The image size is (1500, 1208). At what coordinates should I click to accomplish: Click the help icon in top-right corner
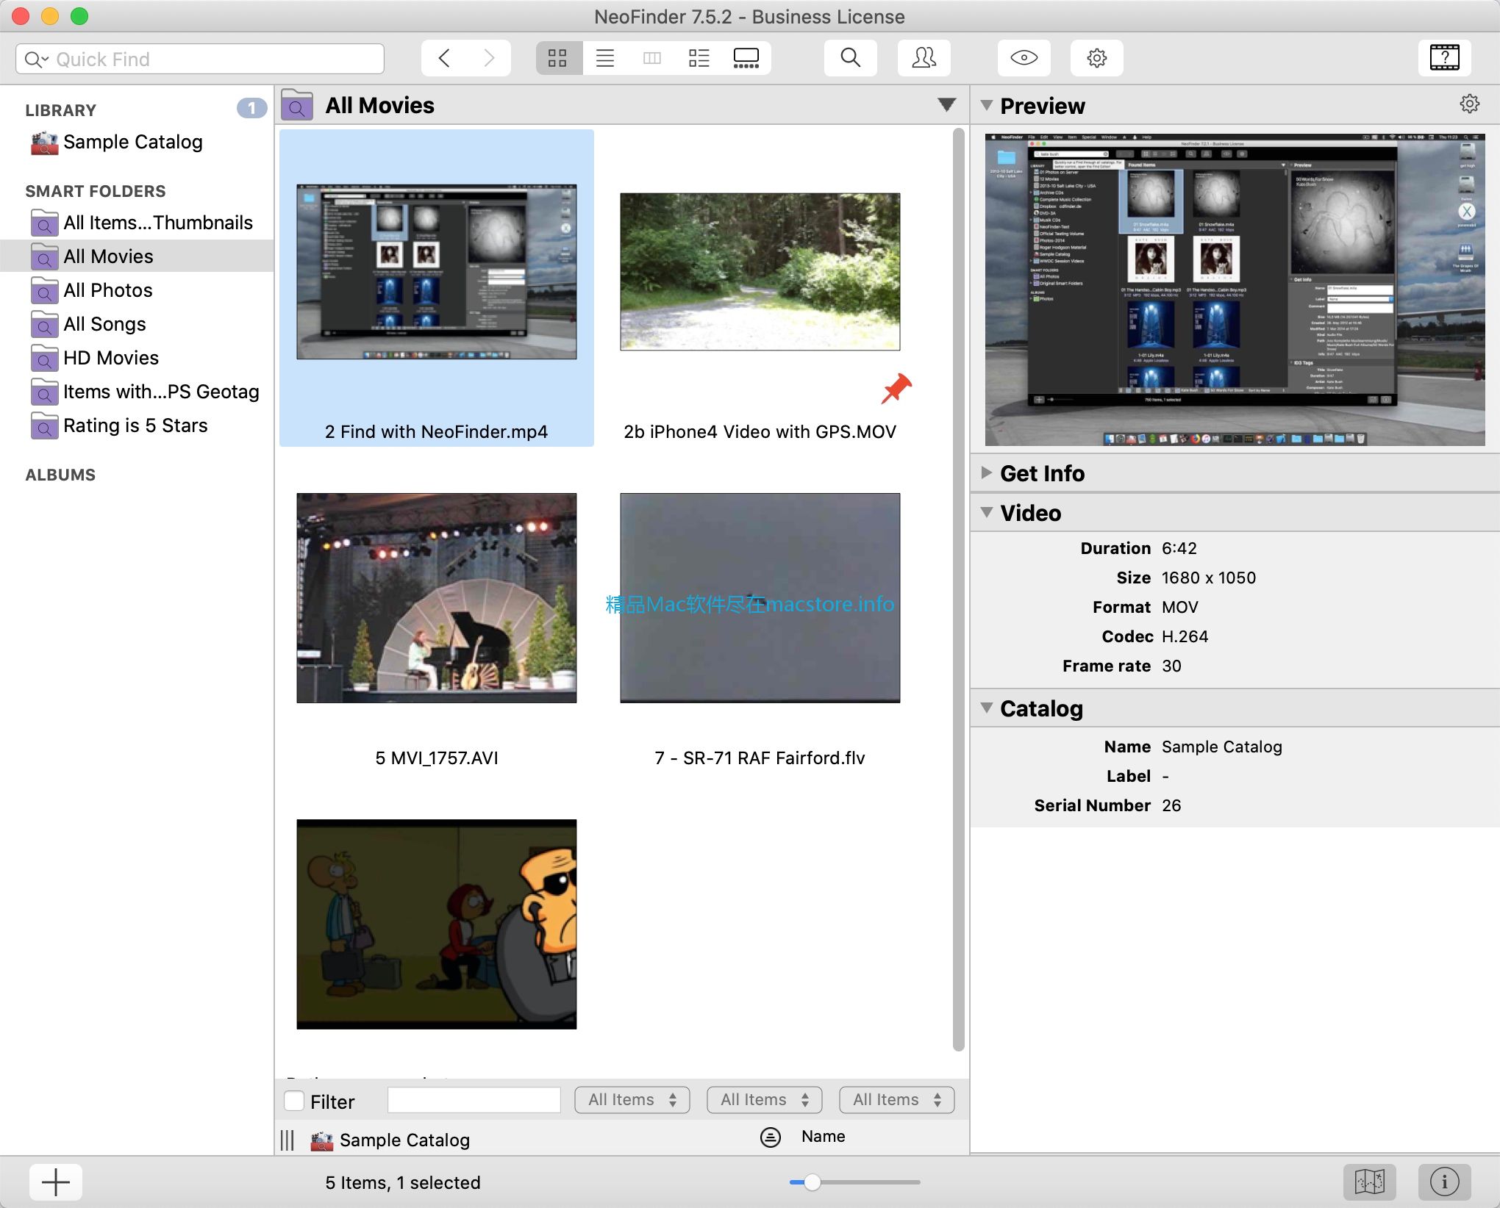point(1443,58)
